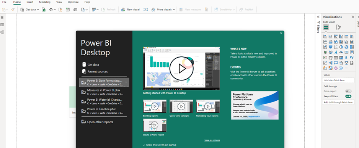Choose the Power Automate chevrons visual
The image size is (359, 148).
341,68
